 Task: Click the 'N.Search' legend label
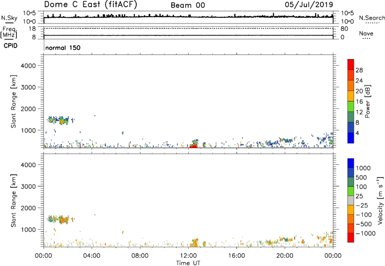[x=372, y=18]
